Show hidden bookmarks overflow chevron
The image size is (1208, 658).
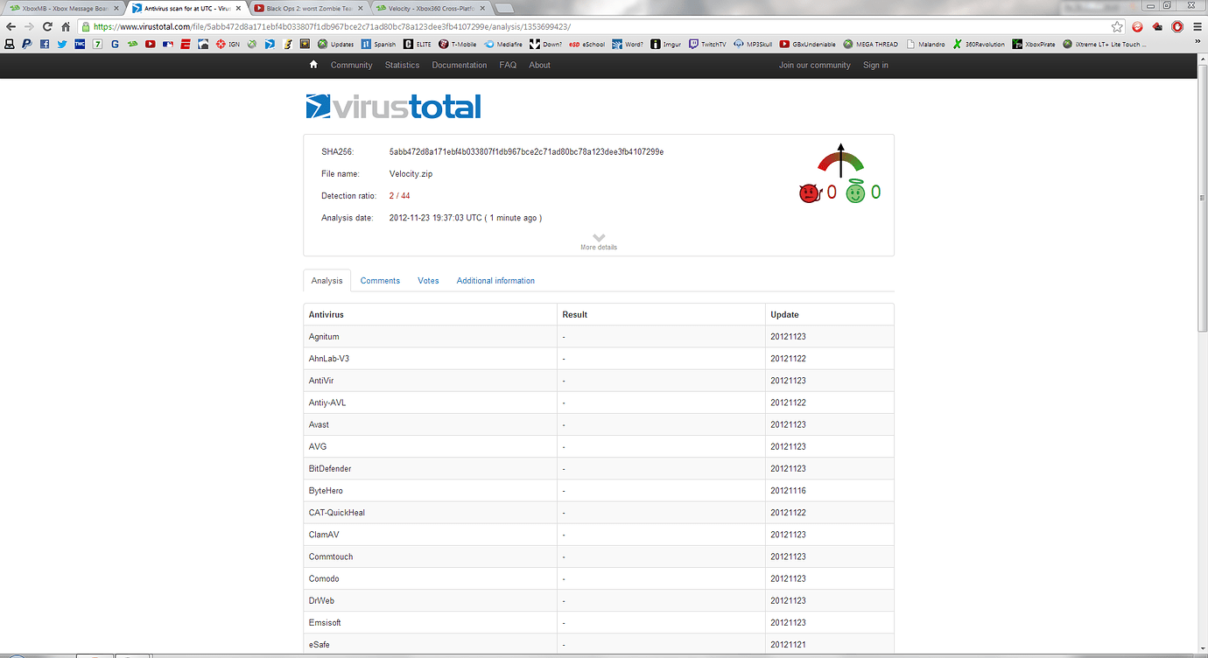tap(1196, 44)
